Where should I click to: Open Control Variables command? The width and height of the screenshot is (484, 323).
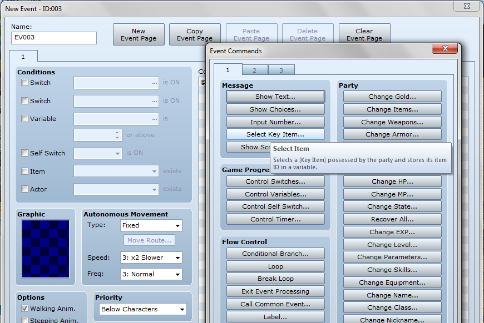pos(275,194)
